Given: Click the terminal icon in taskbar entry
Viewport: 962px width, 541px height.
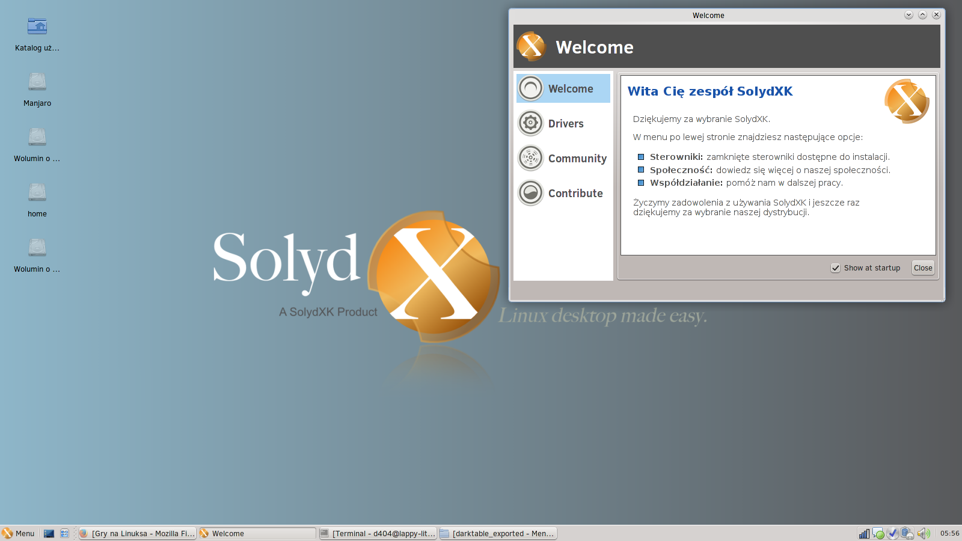Looking at the screenshot, I should [325, 533].
